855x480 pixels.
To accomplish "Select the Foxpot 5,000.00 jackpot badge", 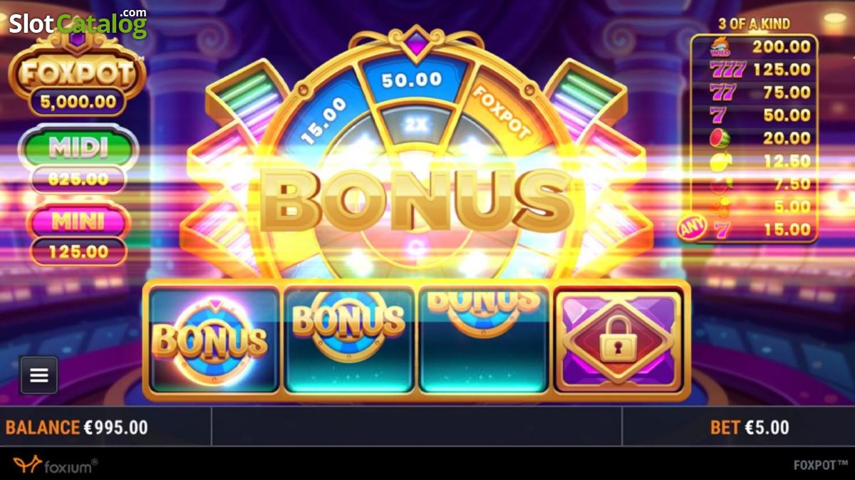I will (x=76, y=83).
